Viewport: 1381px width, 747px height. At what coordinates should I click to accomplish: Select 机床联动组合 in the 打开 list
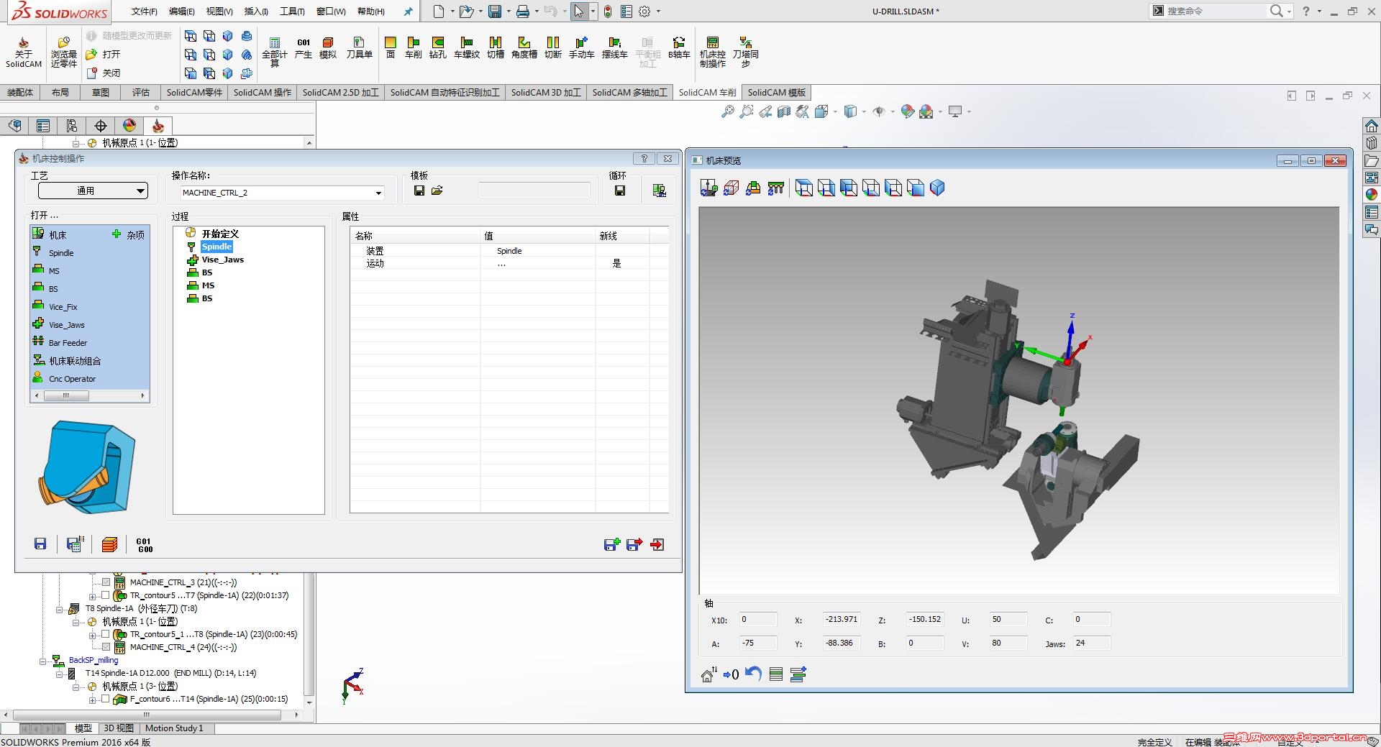pyautogui.click(x=75, y=361)
